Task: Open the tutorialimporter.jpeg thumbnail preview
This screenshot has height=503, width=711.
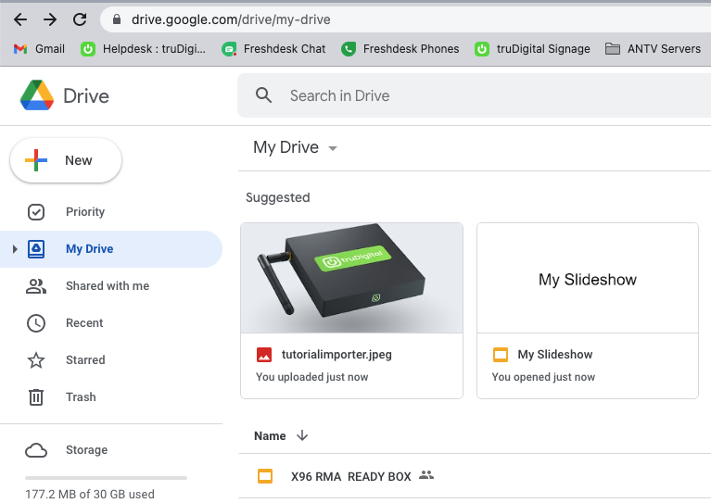Action: (352, 278)
